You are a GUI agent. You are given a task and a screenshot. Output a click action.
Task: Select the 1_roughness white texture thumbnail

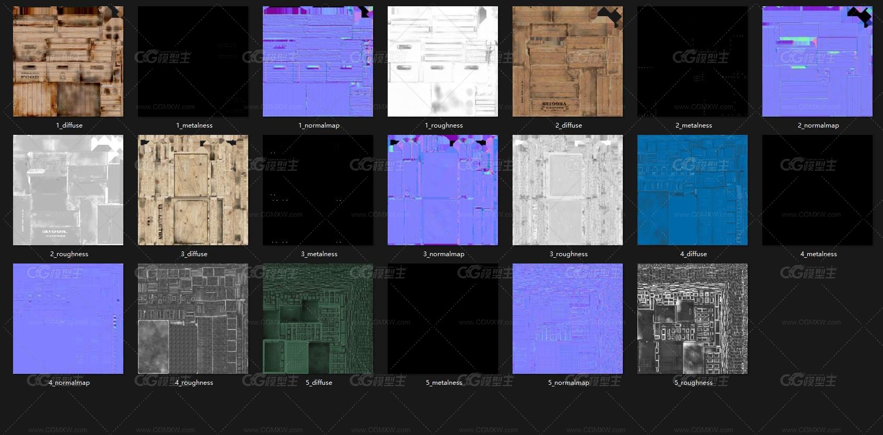[443, 61]
